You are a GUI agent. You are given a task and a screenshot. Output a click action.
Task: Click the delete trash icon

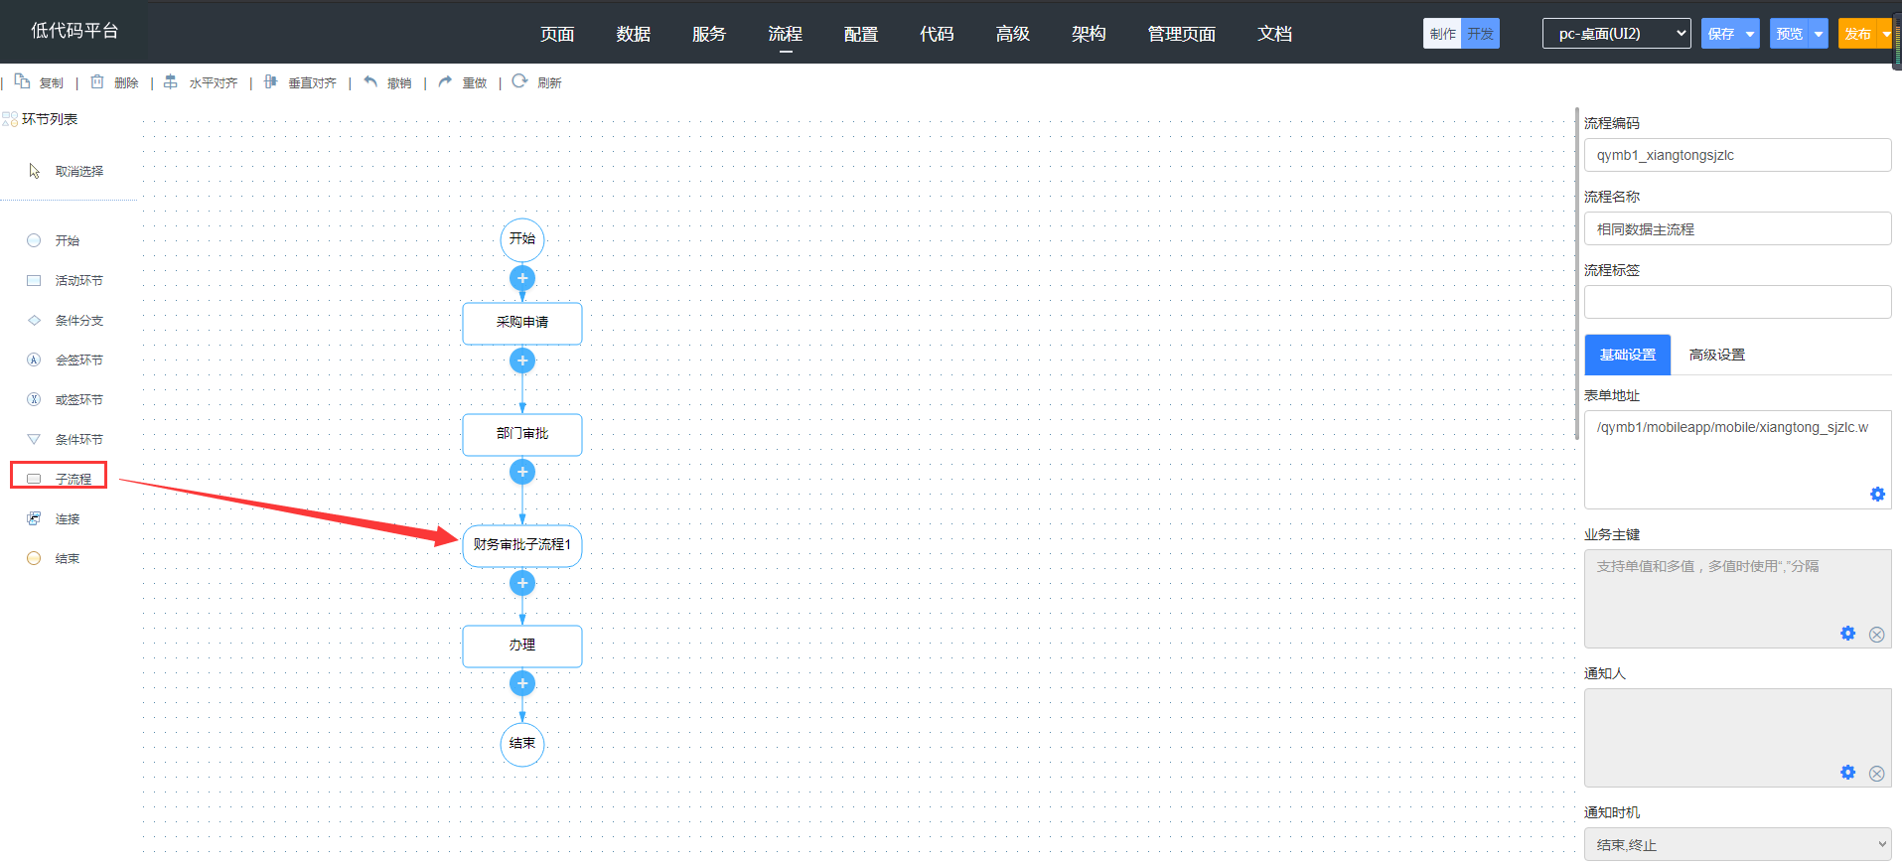tap(97, 81)
